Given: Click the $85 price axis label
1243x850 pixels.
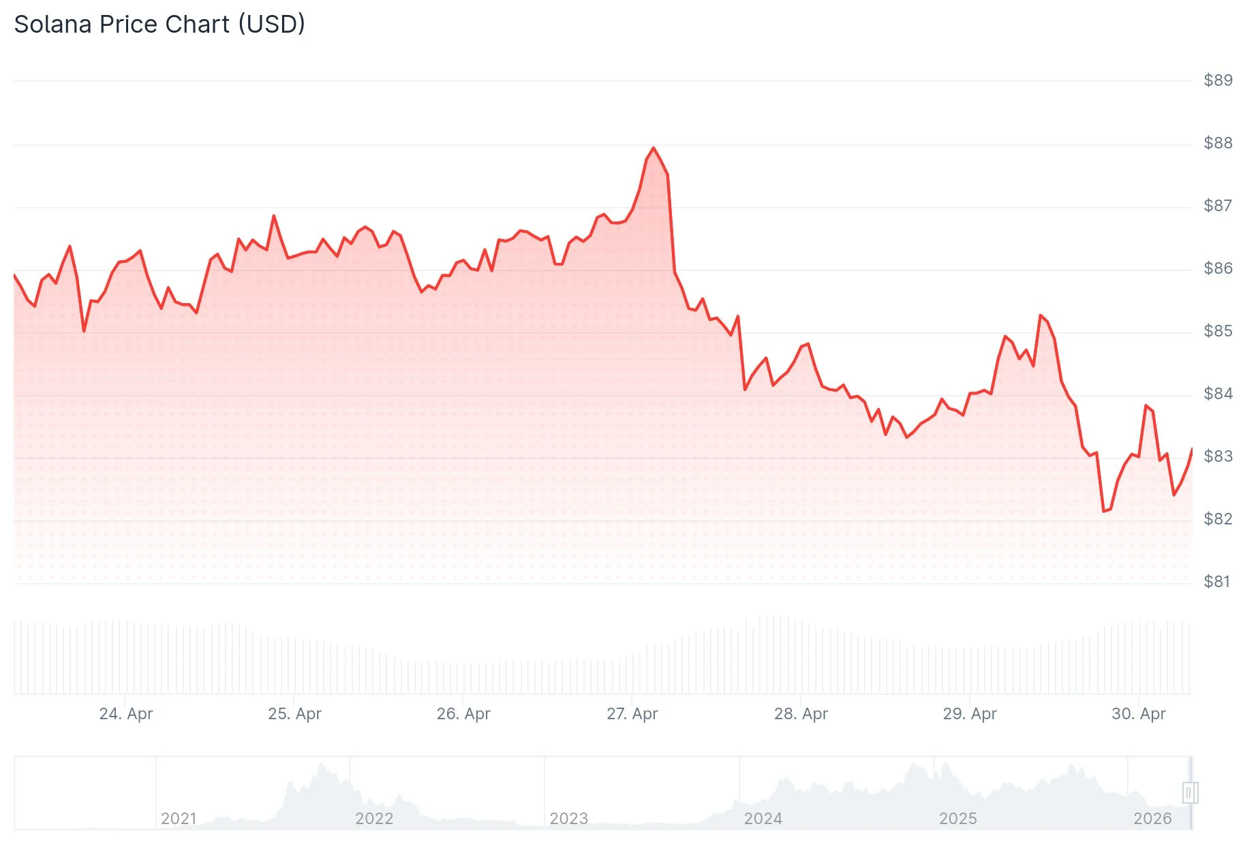Looking at the screenshot, I should click(1218, 331).
